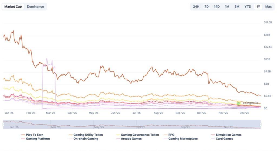This screenshot has height=151, width=277.
Task: Click the right navigator range handle
Action: coord(260,124)
